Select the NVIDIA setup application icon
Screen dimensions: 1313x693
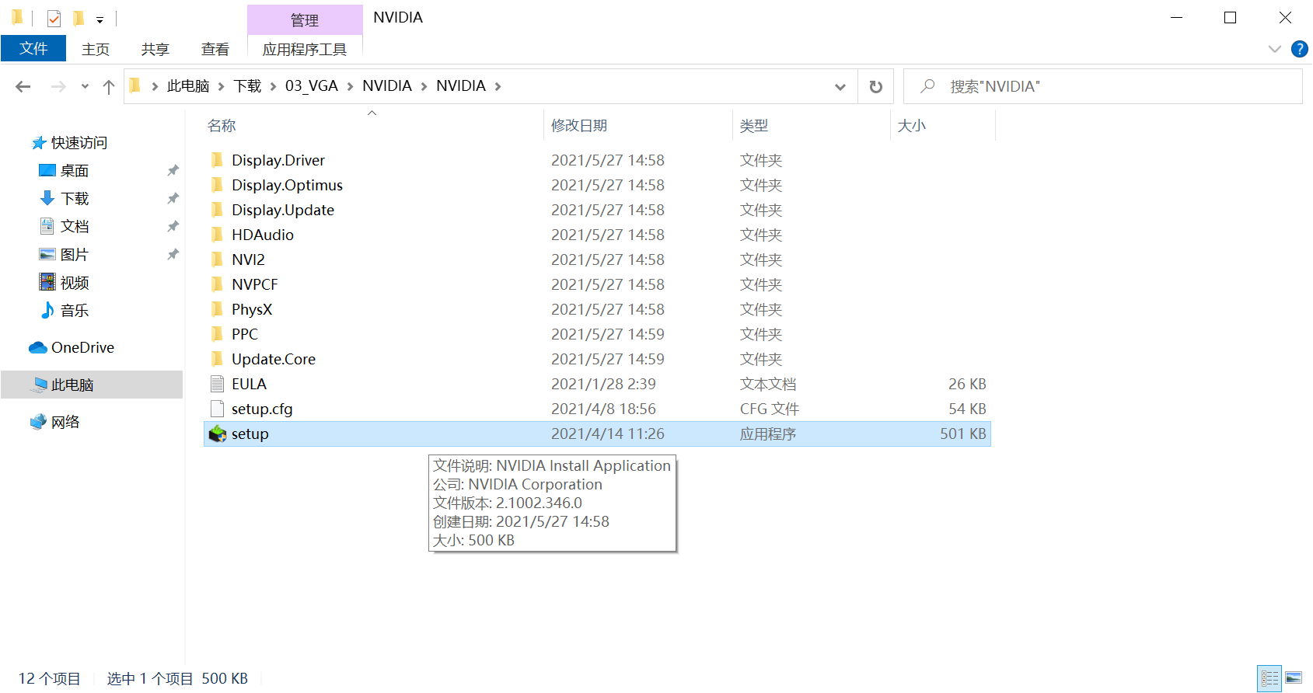coord(218,434)
